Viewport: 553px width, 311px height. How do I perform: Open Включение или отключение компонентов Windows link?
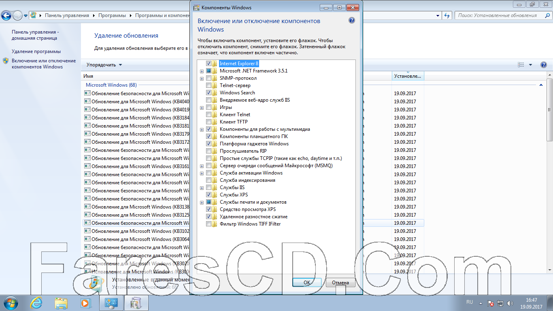[44, 64]
